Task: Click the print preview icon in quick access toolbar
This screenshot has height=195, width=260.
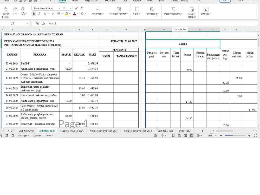Action: coord(35,1)
